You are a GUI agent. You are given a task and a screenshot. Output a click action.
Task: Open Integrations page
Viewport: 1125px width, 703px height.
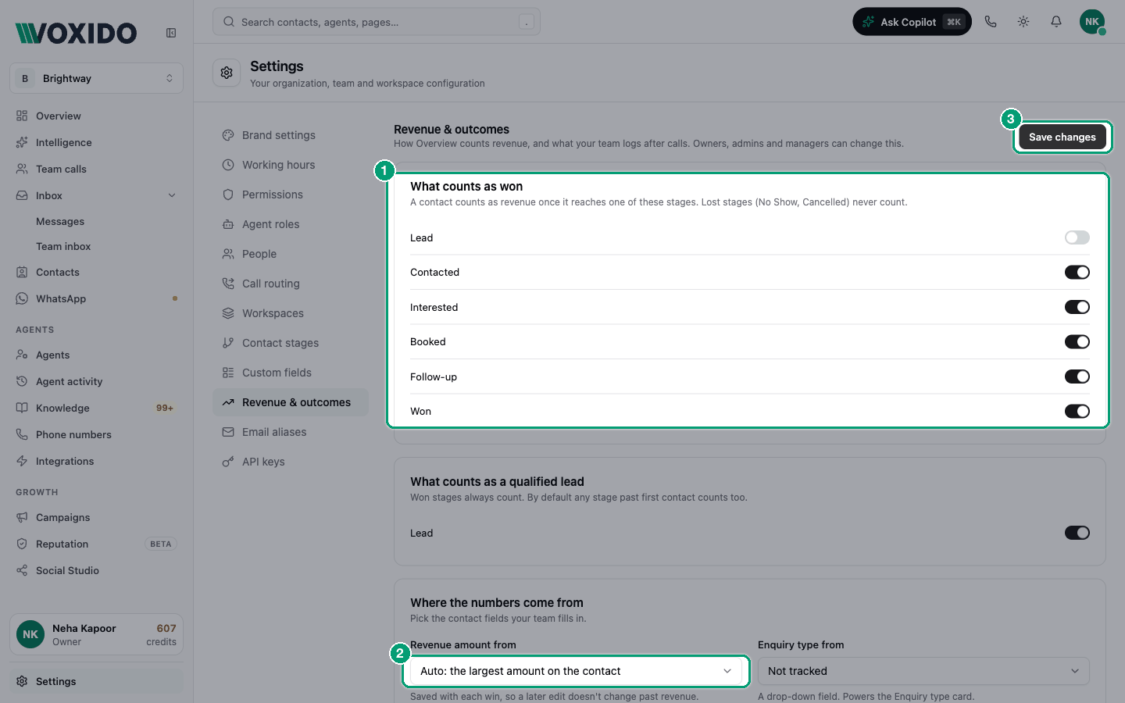tap(97, 461)
